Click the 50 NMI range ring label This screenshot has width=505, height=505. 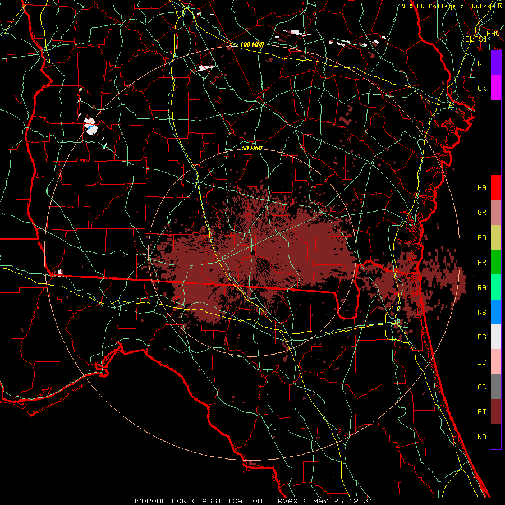click(252, 148)
